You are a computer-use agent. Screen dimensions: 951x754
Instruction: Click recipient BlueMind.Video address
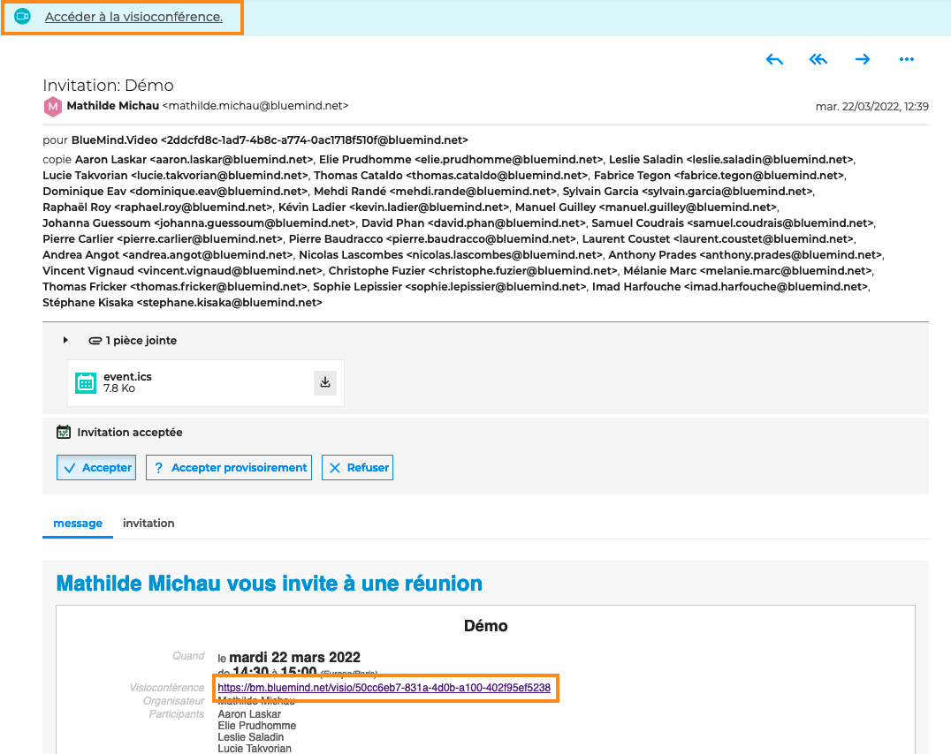tap(270, 140)
